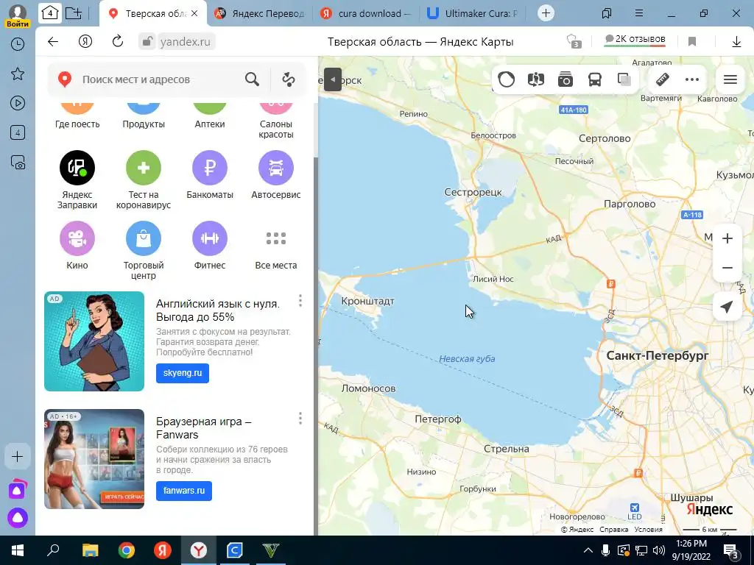754x565 pixels.
Task: Toggle public transport bus icon
Action: (595, 79)
